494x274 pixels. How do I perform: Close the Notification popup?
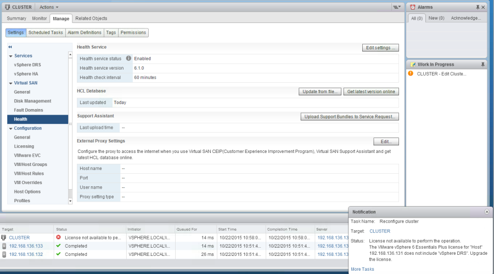tap(486, 212)
